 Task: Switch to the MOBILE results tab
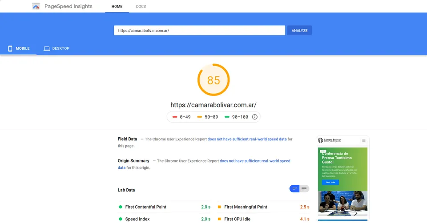18,48
